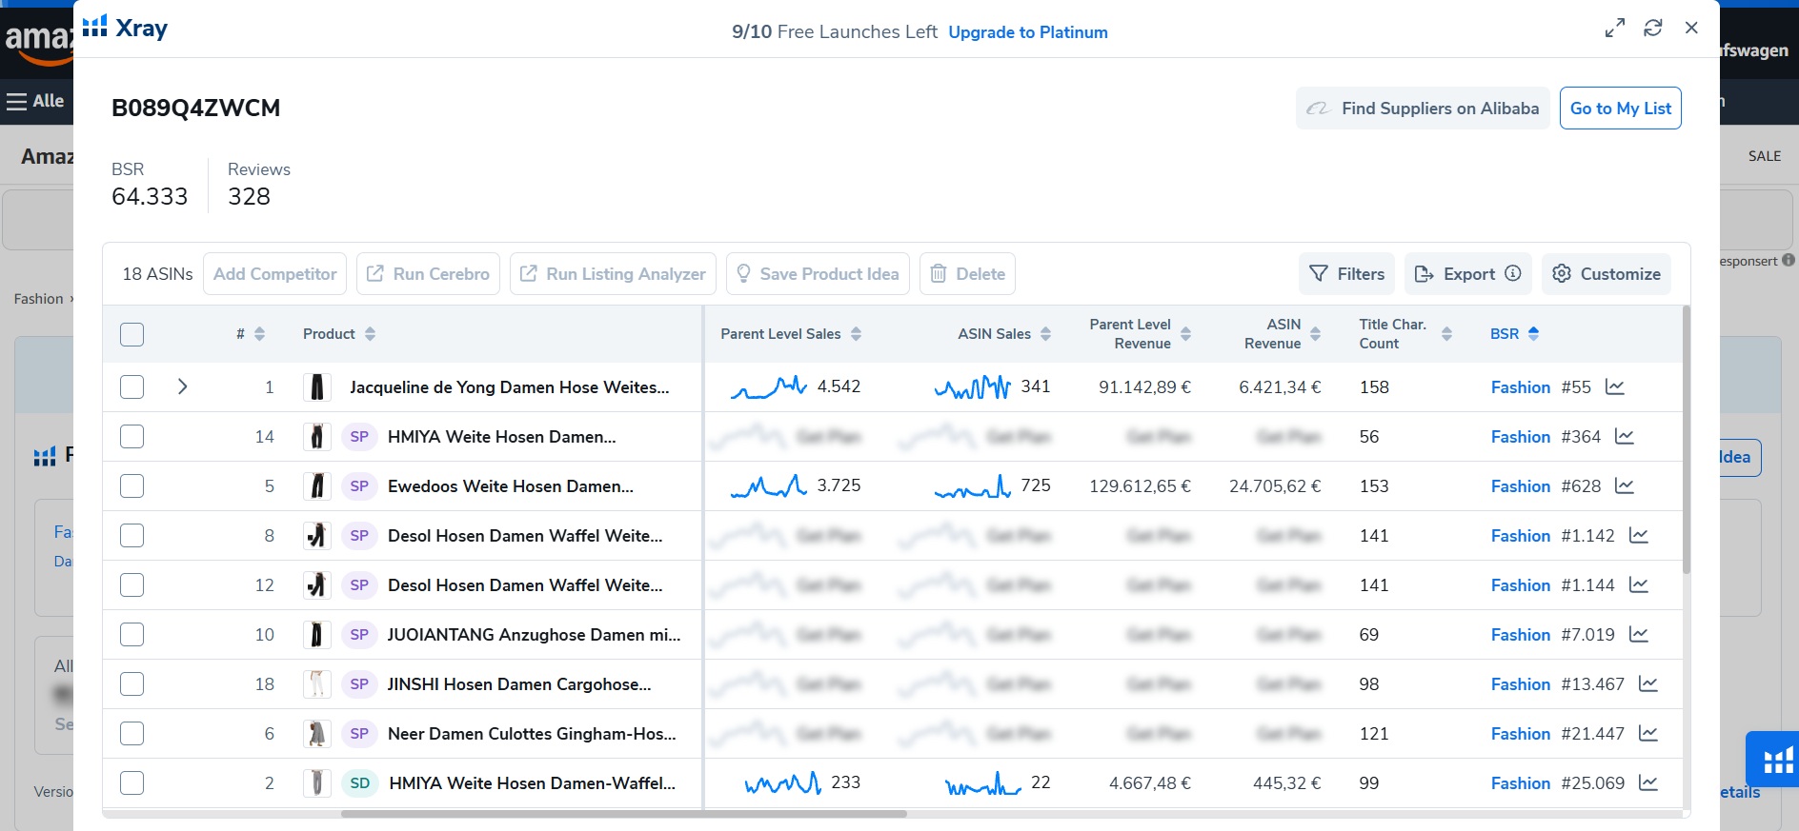
Task: Click the Run Cerebro toolbar item
Action: tap(429, 274)
